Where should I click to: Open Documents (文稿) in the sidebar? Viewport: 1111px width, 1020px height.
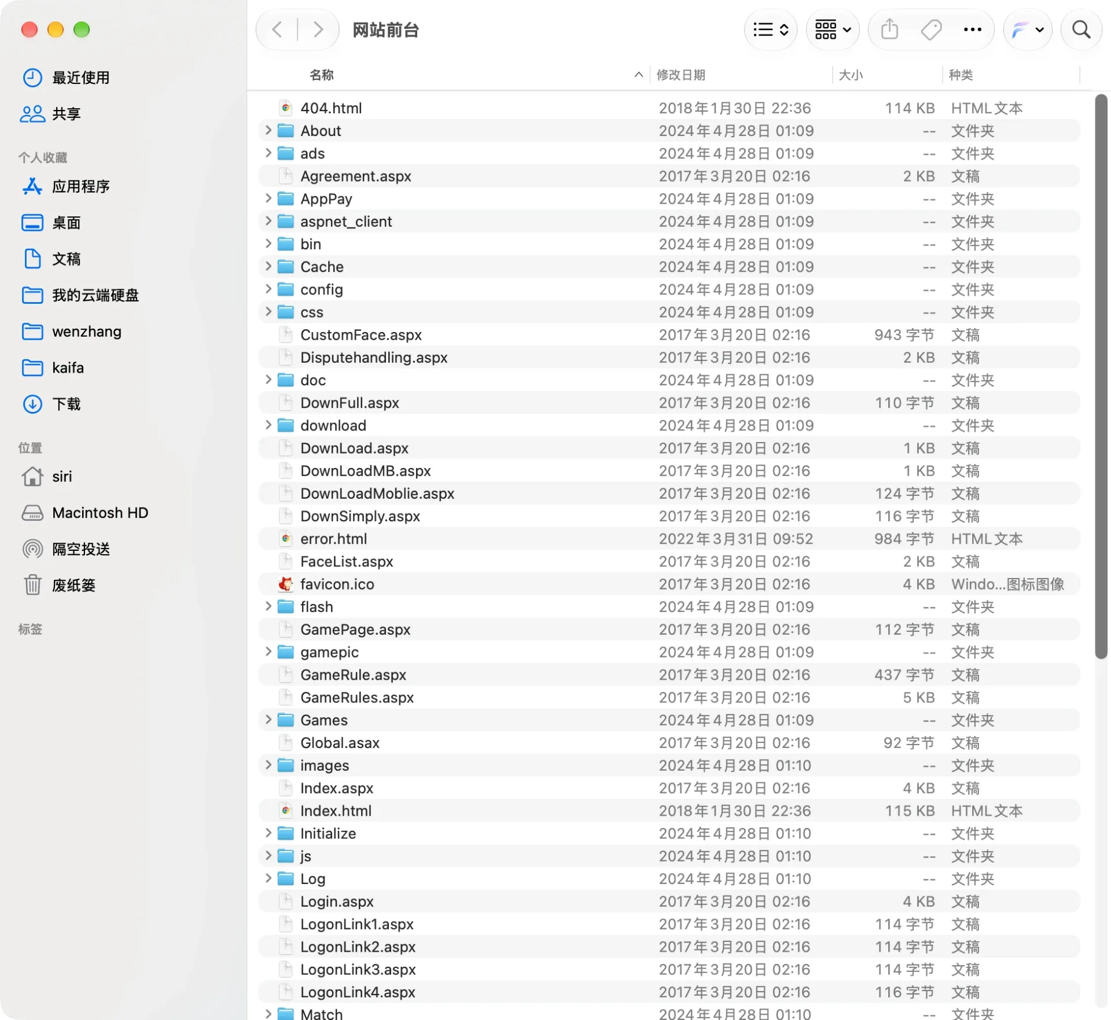(51, 259)
